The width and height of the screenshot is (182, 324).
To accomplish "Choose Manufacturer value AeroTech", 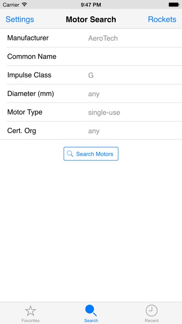I will point(103,38).
